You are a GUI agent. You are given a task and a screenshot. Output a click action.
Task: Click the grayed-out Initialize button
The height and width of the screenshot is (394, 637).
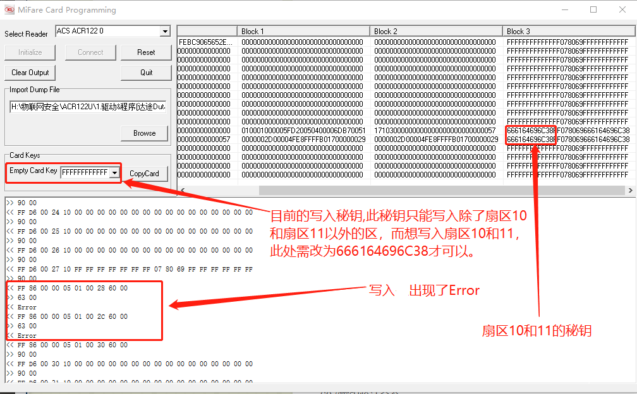(30, 52)
